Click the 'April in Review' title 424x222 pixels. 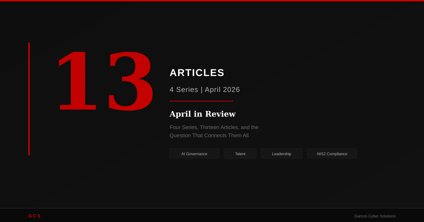pyautogui.click(x=202, y=114)
